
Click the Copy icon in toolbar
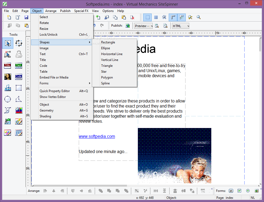115,17
